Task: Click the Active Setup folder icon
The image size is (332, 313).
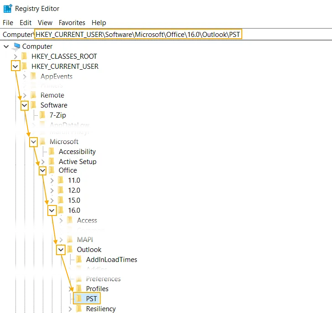Action: (51, 162)
